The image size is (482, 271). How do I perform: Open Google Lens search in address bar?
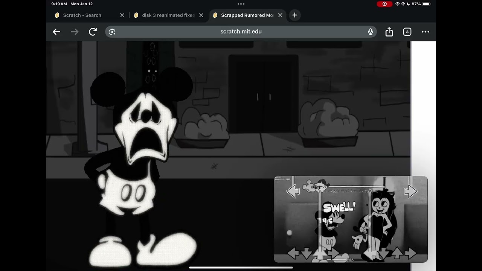tap(112, 32)
